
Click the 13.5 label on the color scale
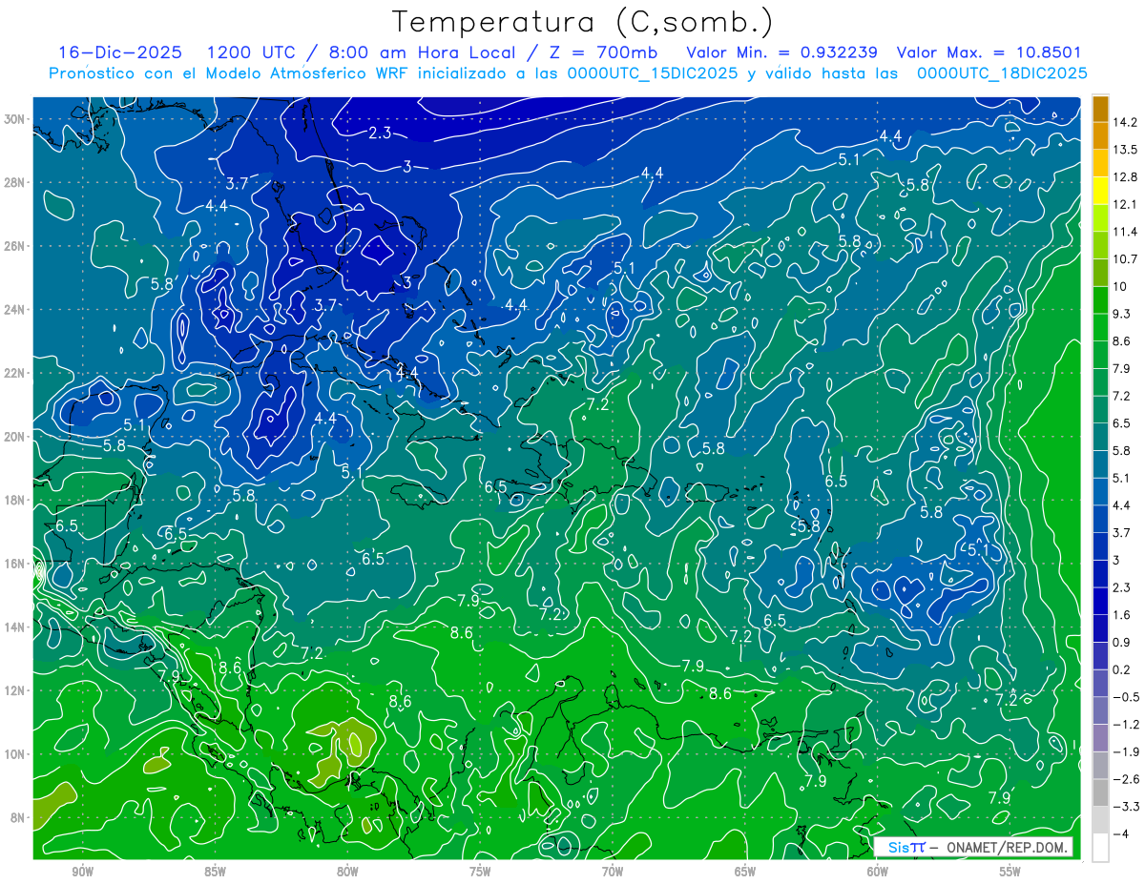coord(1124,150)
